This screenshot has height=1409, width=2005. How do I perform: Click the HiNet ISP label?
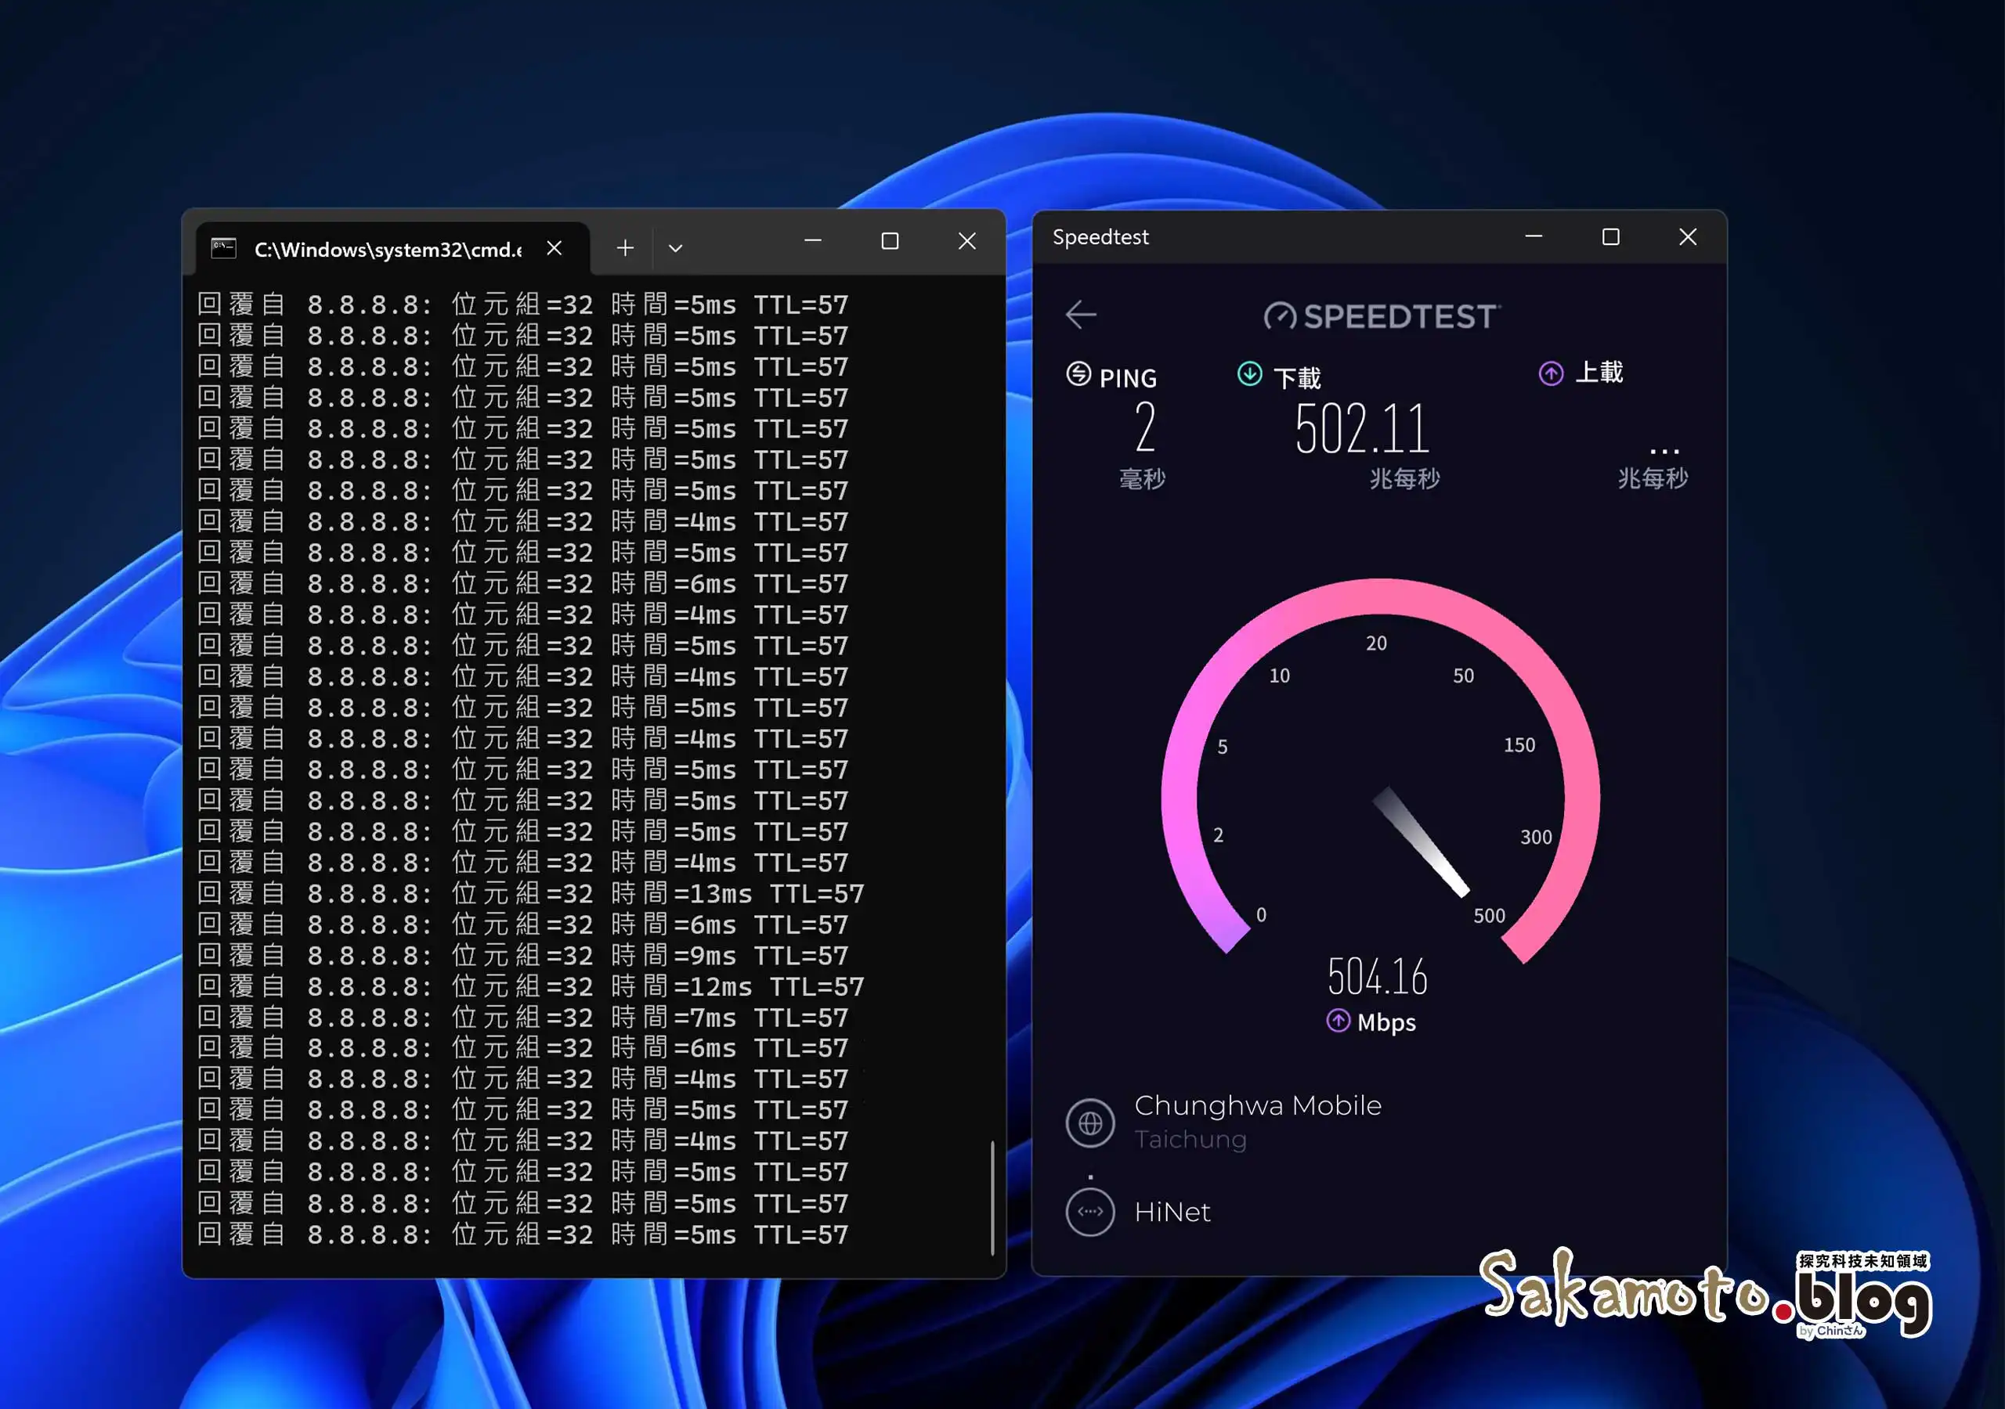(1172, 1213)
